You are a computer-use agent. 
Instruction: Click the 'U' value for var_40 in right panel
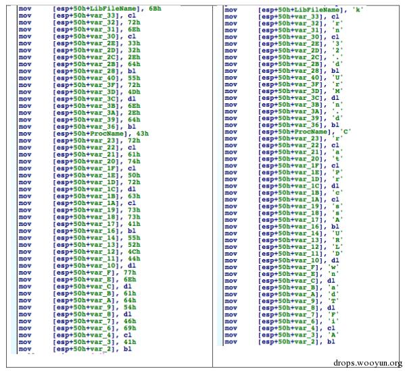(337, 78)
